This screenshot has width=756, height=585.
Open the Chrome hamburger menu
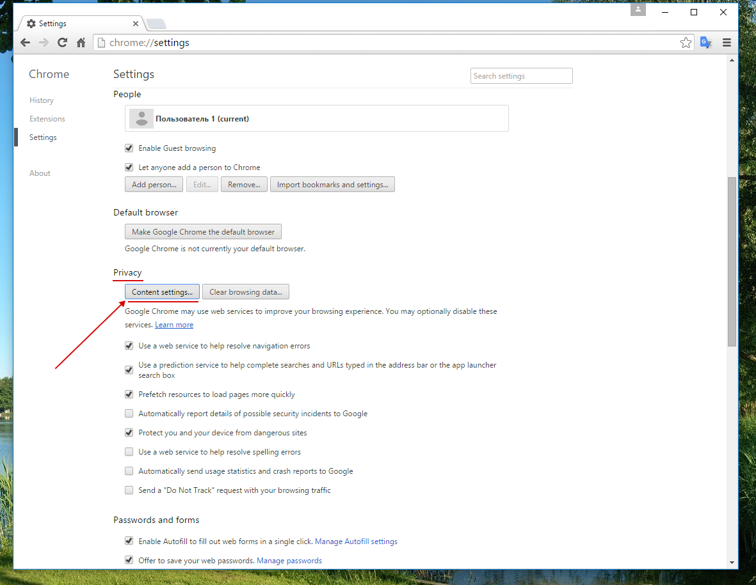point(727,43)
